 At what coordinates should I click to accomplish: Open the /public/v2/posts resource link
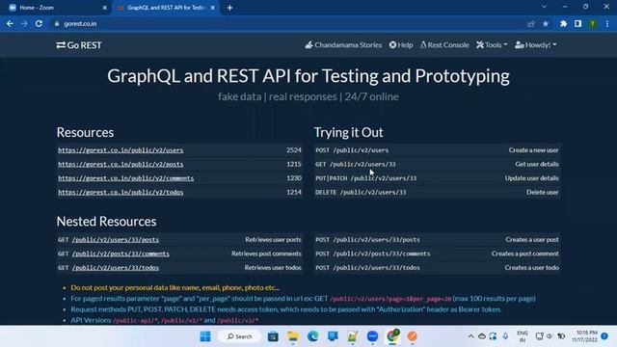pyautogui.click(x=121, y=165)
